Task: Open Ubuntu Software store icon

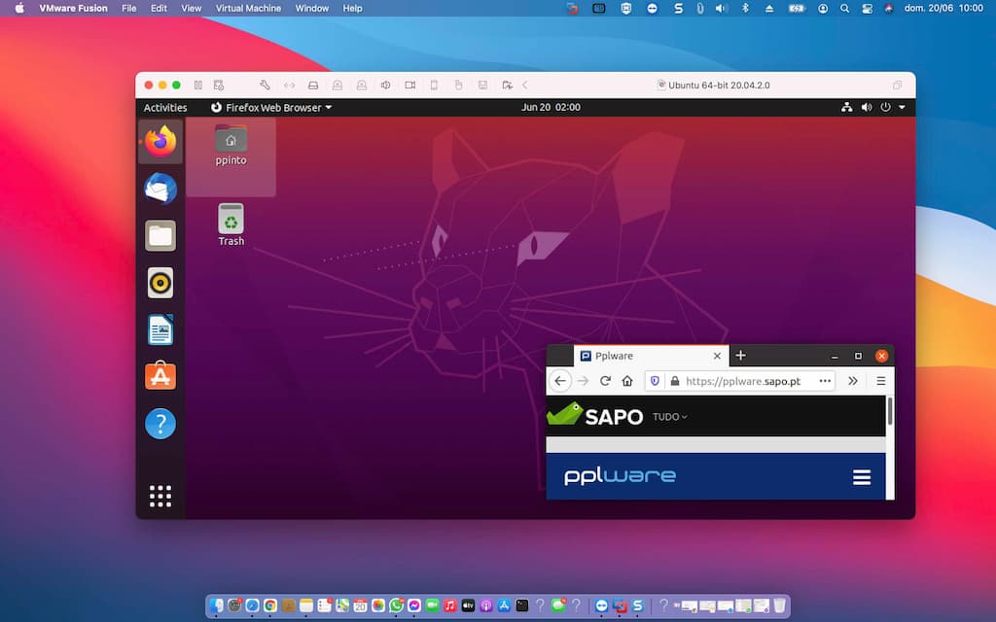Action: (160, 376)
